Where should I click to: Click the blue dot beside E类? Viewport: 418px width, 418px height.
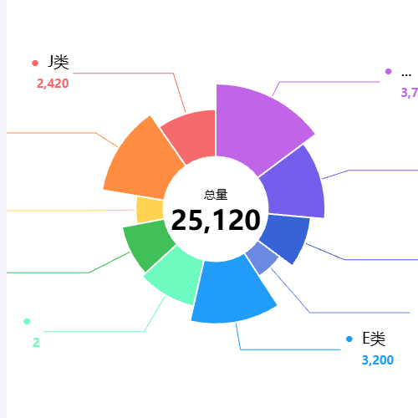point(349,339)
